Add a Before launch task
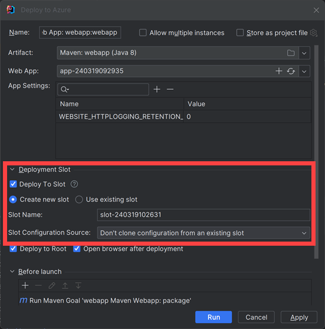325x329 pixels. tap(25, 285)
